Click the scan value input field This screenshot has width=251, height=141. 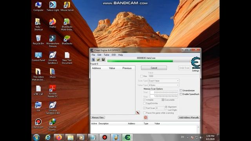(173, 76)
